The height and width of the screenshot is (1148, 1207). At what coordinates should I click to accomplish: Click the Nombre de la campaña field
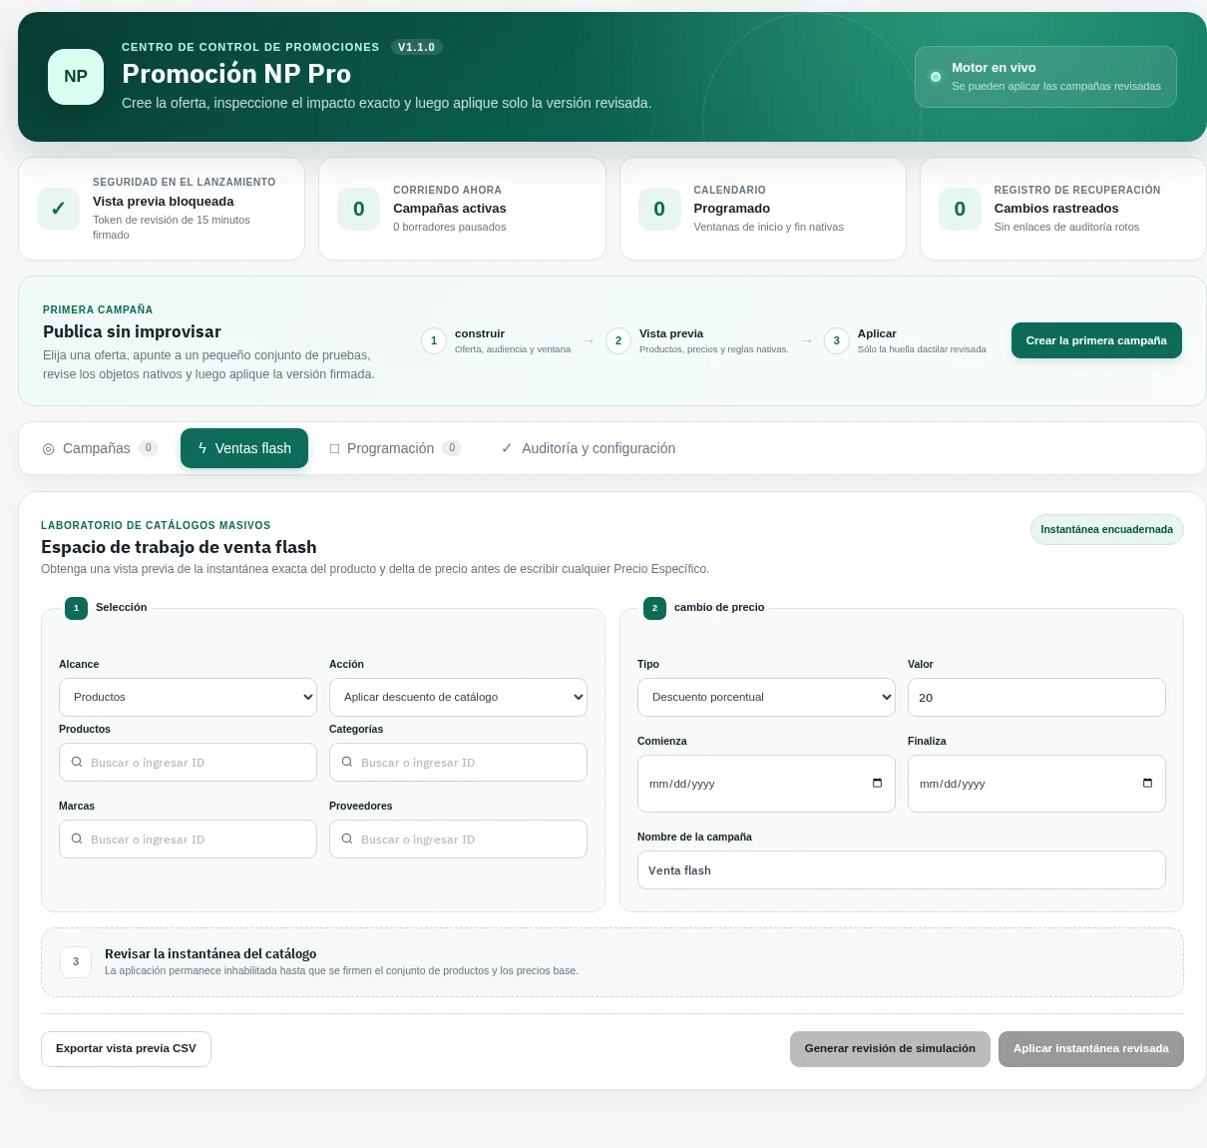(902, 869)
